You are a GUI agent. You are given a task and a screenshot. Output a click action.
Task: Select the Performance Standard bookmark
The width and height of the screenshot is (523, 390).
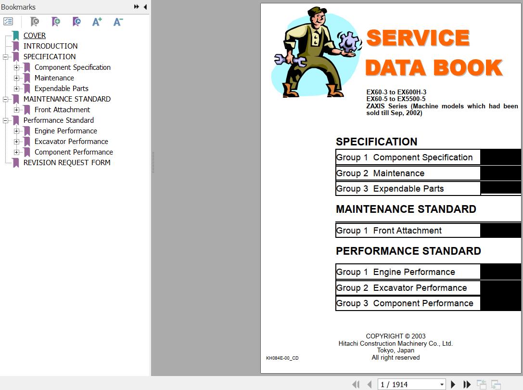pos(58,120)
